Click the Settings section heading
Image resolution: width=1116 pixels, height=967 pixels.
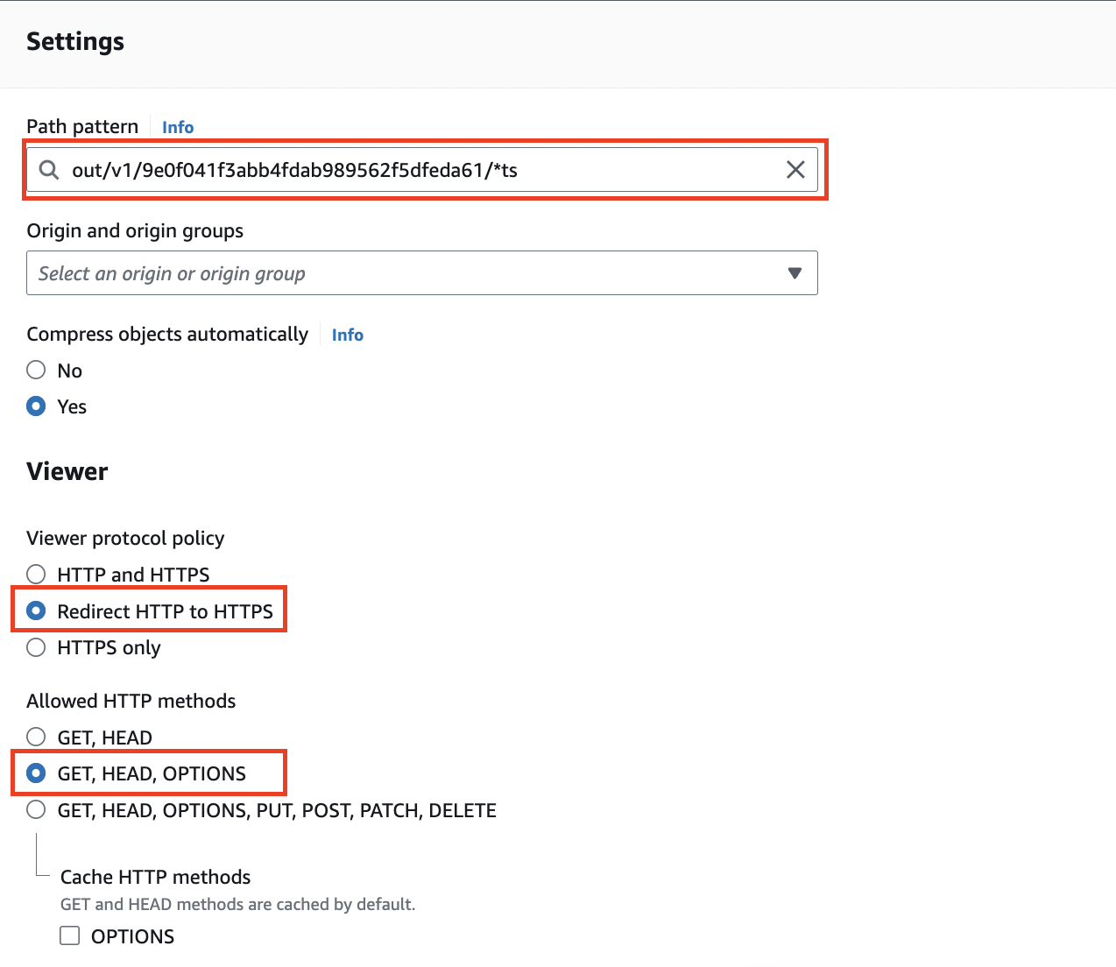(x=75, y=42)
